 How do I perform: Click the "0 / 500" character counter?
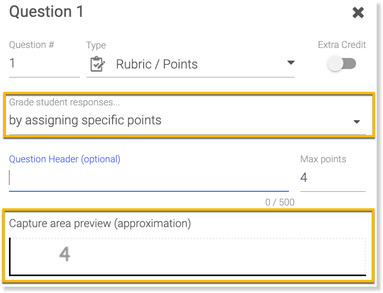(279, 202)
